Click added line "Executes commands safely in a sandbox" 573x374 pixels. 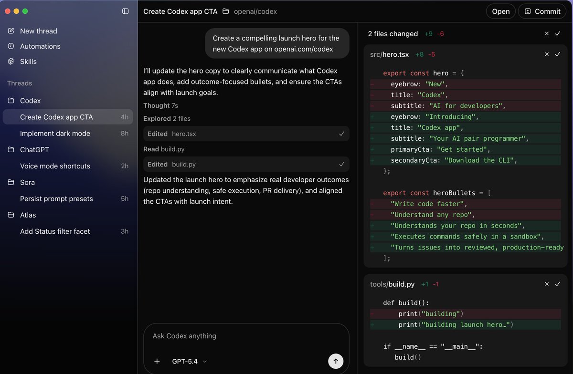(465, 237)
